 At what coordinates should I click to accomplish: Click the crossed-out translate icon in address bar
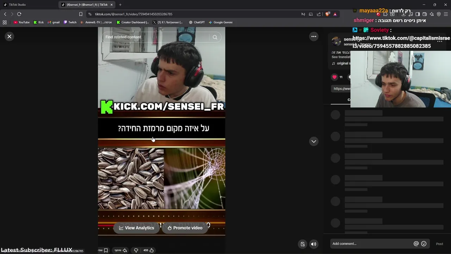[x=303, y=14]
